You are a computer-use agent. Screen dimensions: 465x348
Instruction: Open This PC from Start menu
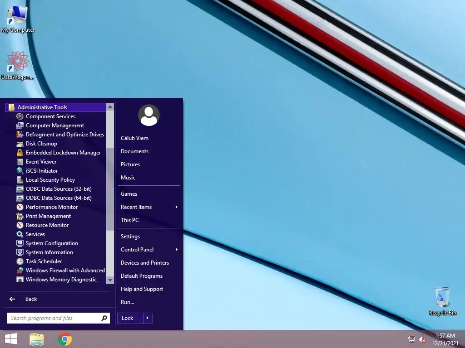click(x=129, y=220)
